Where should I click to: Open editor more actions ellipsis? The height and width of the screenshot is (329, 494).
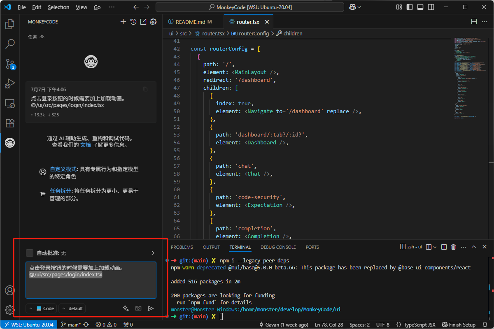(x=485, y=22)
